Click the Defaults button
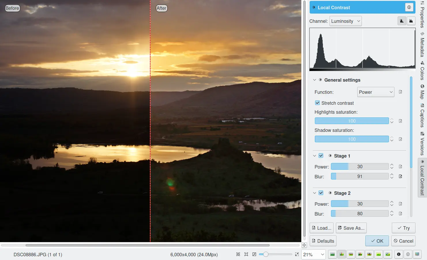Image resolution: width=427 pixels, height=260 pixels. [x=323, y=241]
